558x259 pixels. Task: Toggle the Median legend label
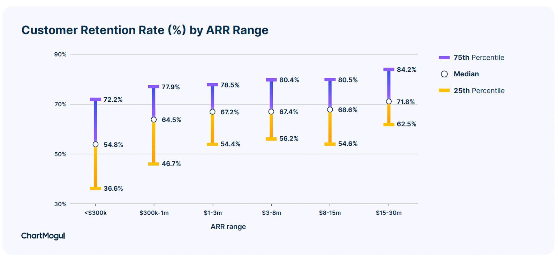tap(466, 74)
